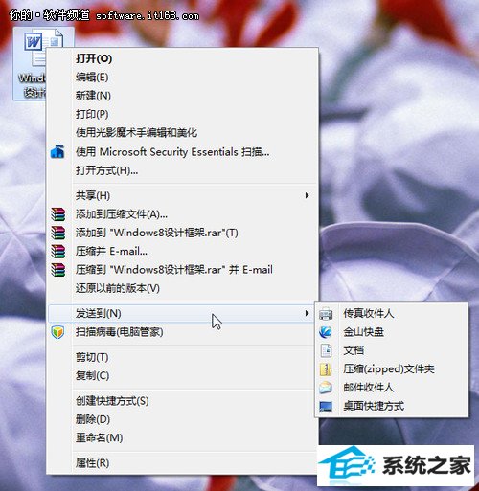The width and height of the screenshot is (479, 491).
Task: Click the mail envelope icon beside 邮件收件人
Action: coord(326,388)
